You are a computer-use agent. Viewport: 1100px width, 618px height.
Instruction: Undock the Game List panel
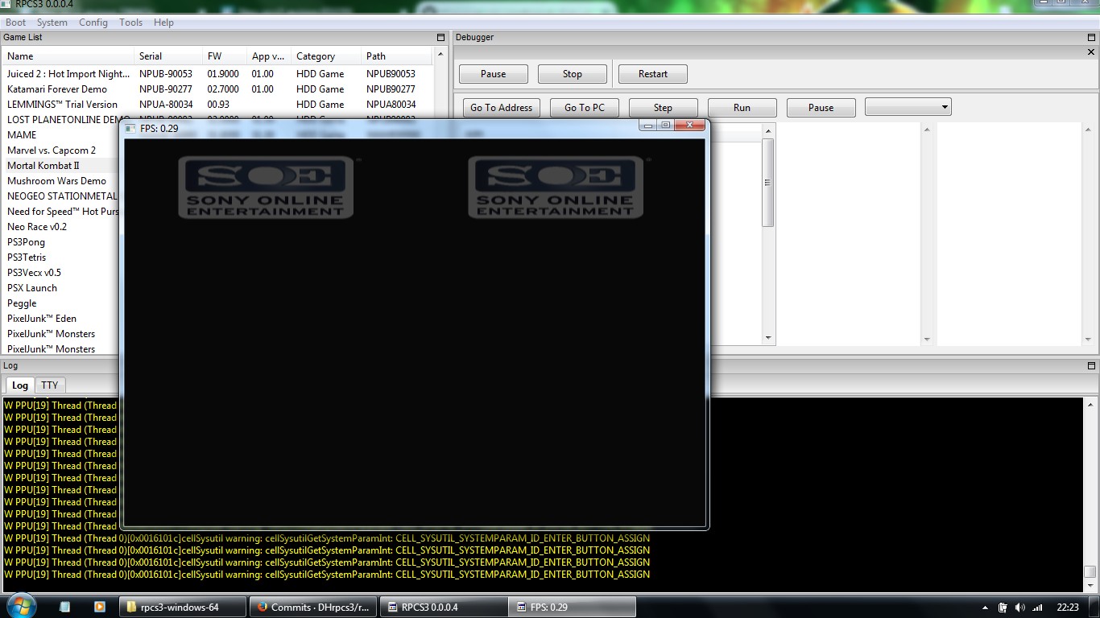point(440,38)
